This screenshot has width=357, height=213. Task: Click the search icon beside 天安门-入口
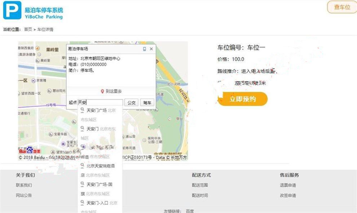(x=83, y=203)
